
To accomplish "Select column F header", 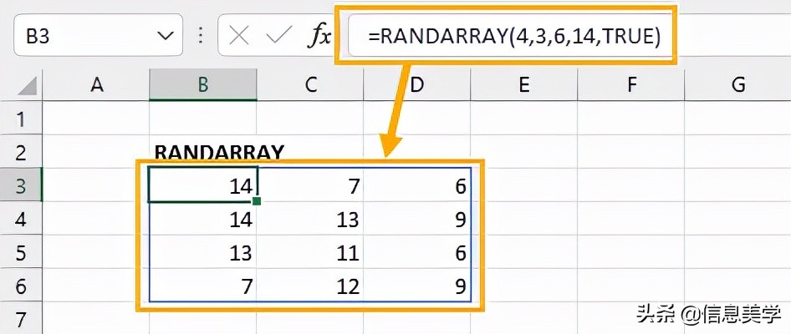I will point(630,84).
